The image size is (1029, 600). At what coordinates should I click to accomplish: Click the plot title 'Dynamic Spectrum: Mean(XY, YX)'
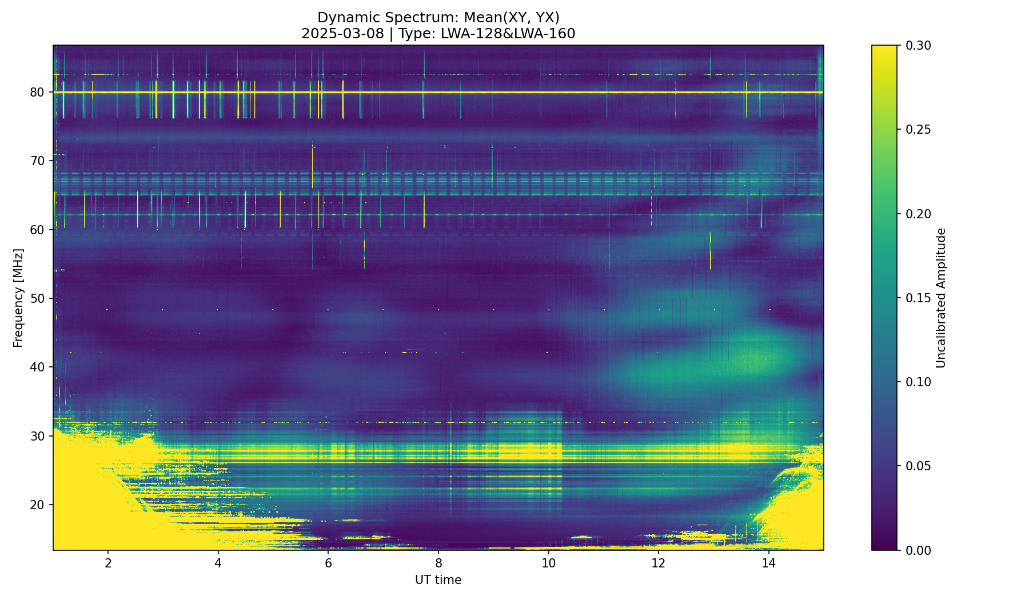[x=438, y=18]
